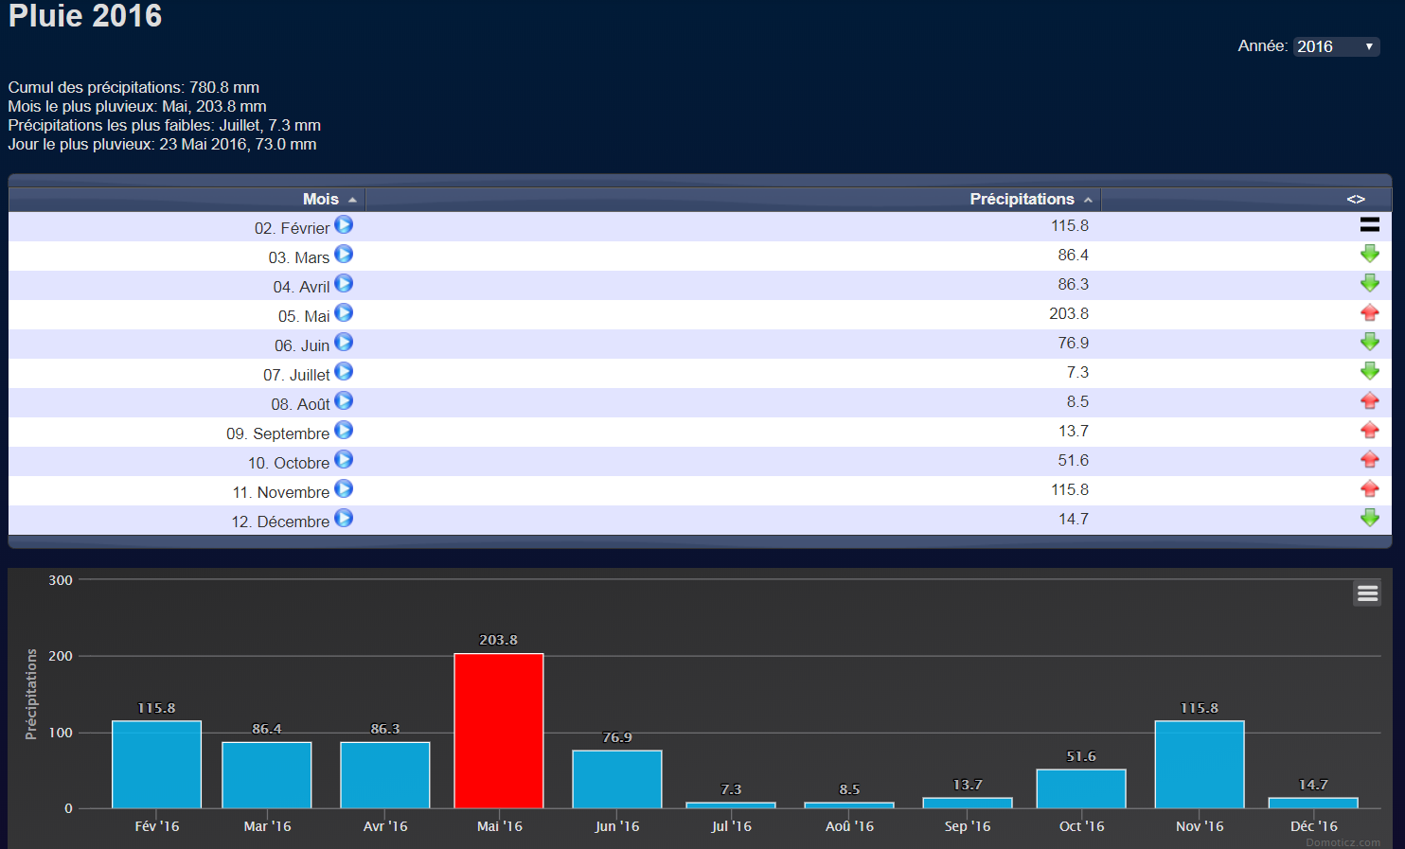Select the red Mai '16 bar in chart
The width and height of the screenshot is (1405, 849).
pos(499,731)
